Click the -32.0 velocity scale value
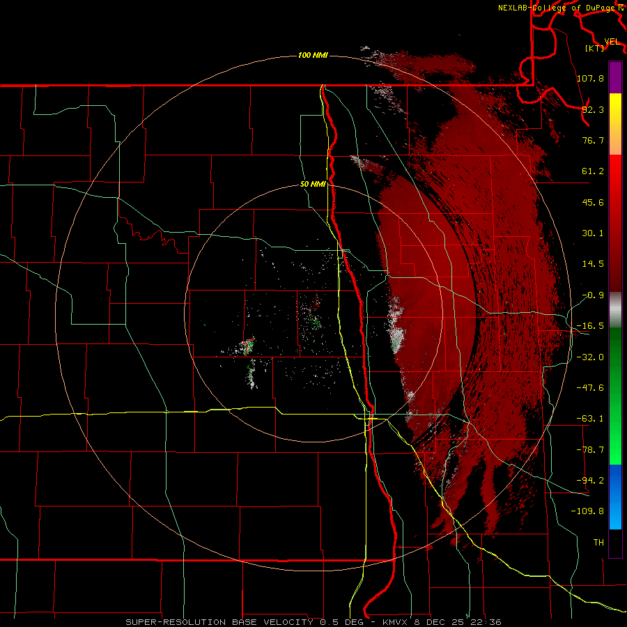 click(x=590, y=357)
